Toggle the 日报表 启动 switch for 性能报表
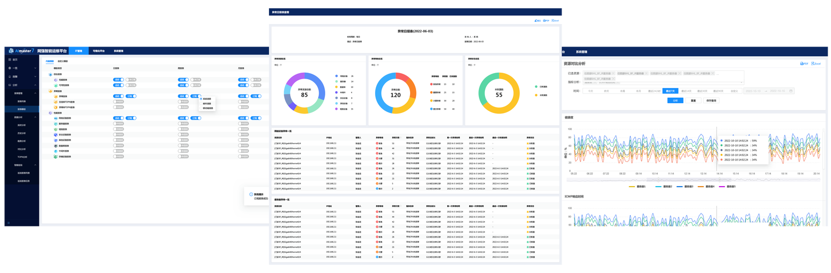Screen dimensions: 831x273 click(x=118, y=79)
